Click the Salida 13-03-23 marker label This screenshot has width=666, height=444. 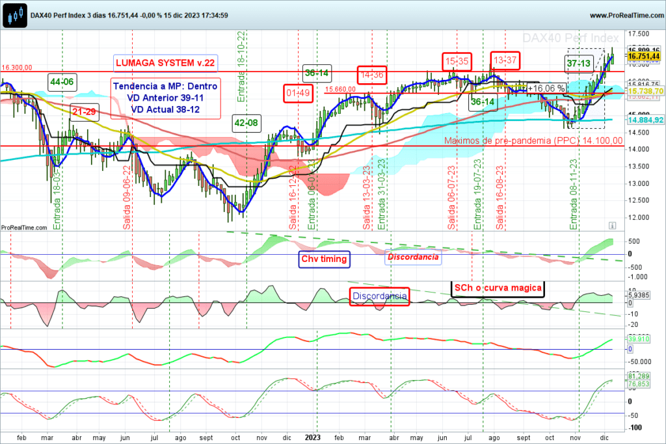pos(367,198)
